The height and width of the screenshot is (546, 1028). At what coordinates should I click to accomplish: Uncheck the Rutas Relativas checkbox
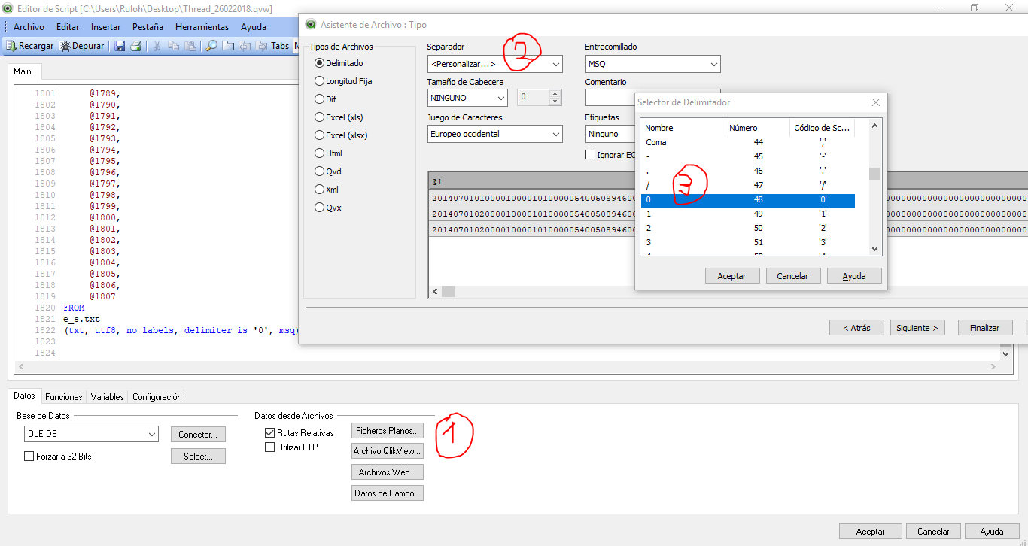(x=270, y=433)
